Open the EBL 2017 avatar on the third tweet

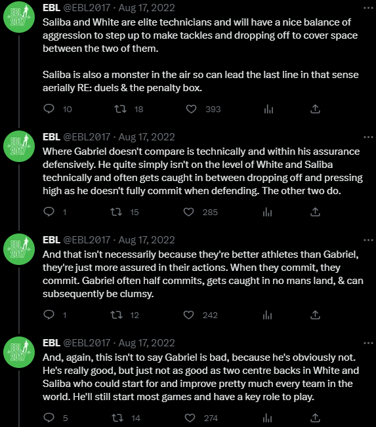pyautogui.click(x=19, y=249)
